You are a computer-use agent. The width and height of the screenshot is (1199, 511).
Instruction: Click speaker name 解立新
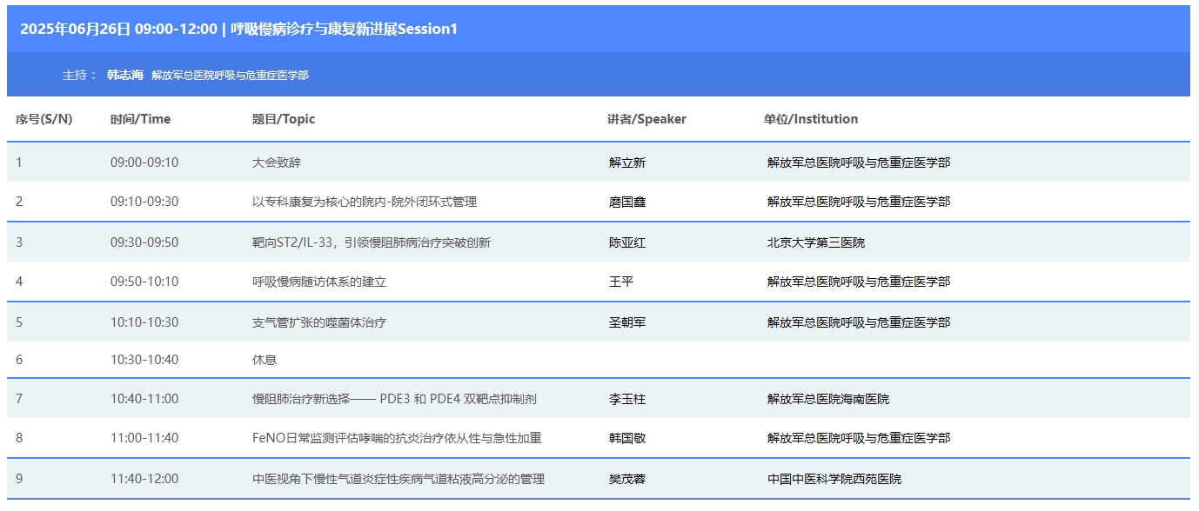627,163
